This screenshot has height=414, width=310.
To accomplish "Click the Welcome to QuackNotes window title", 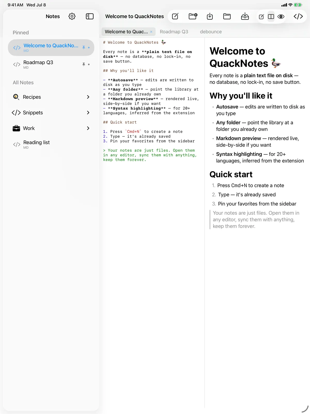I will 135,16.
